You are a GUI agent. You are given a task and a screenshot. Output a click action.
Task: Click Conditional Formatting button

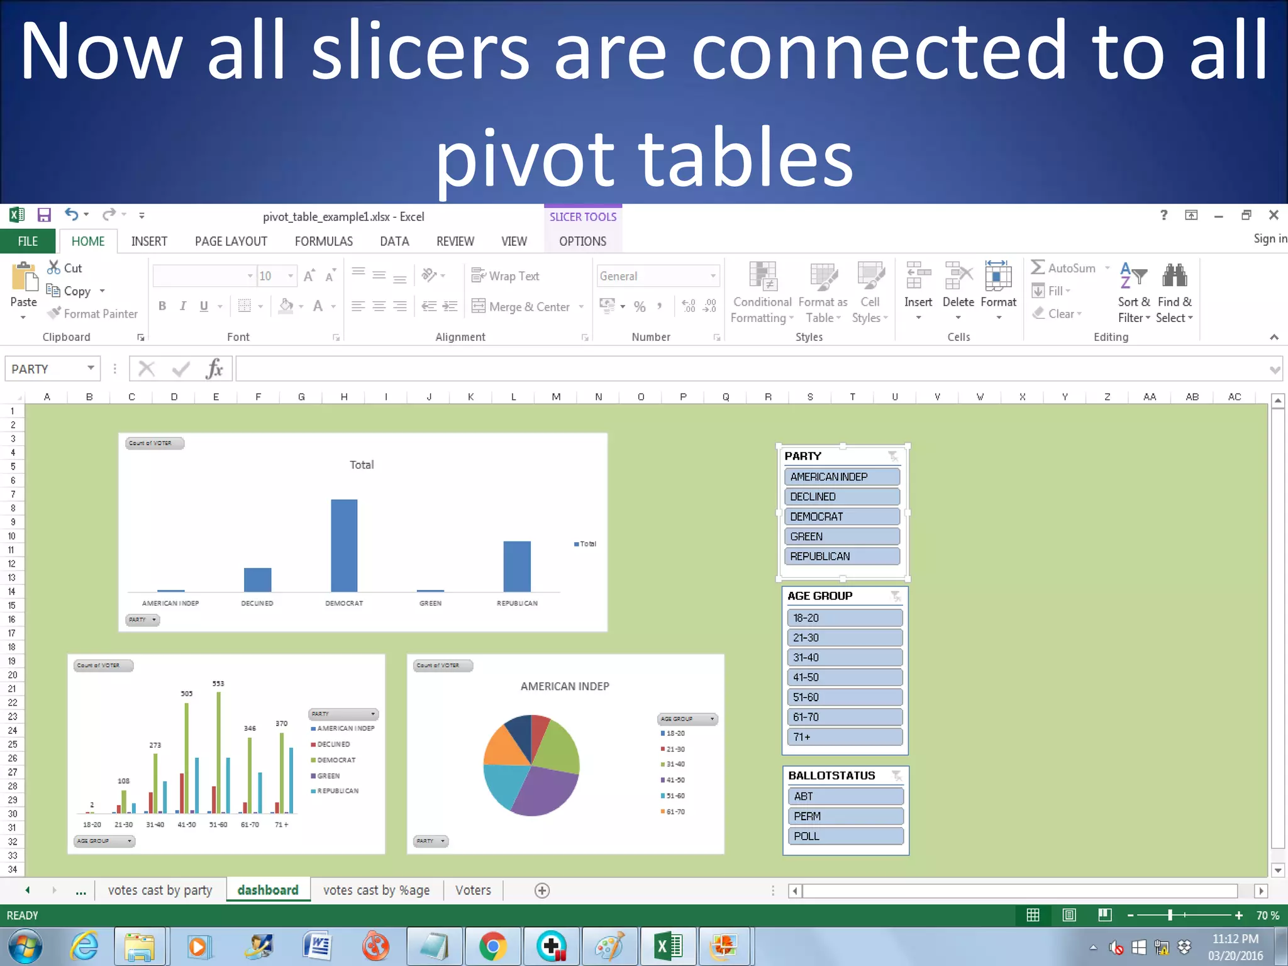762,292
